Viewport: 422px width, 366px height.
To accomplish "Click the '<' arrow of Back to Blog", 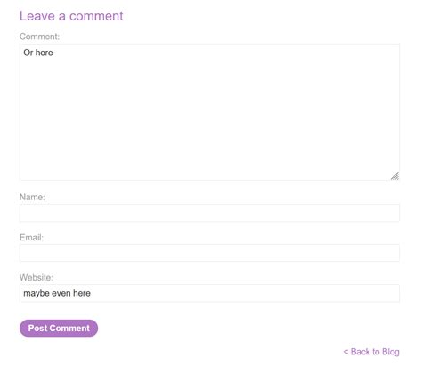I will (345, 352).
